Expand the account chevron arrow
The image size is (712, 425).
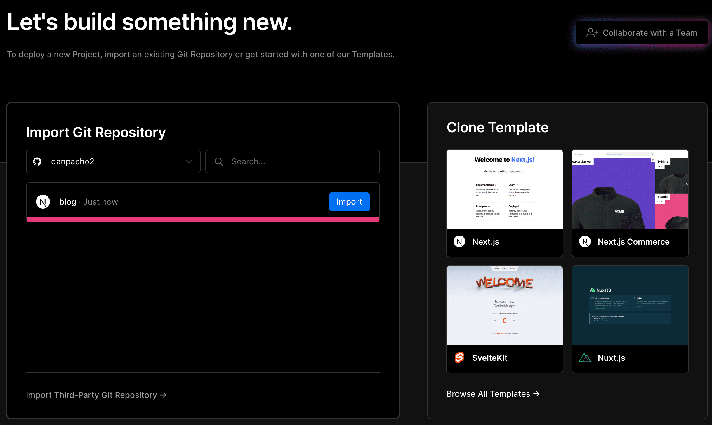[x=189, y=161]
